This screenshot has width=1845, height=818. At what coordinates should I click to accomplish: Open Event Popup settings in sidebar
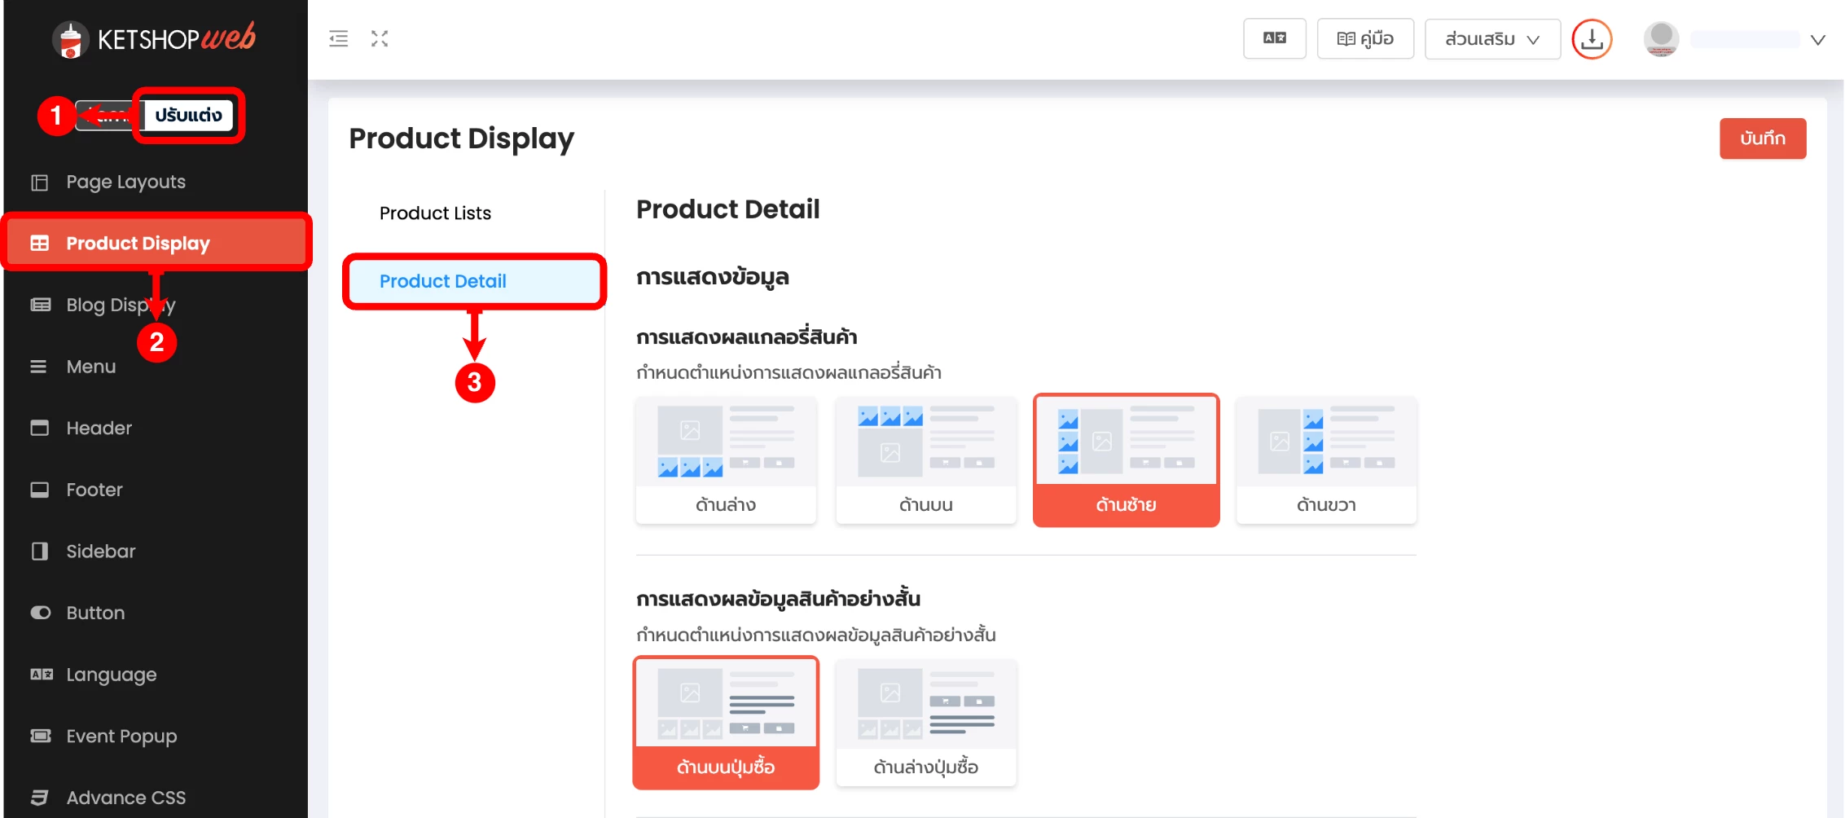click(121, 736)
